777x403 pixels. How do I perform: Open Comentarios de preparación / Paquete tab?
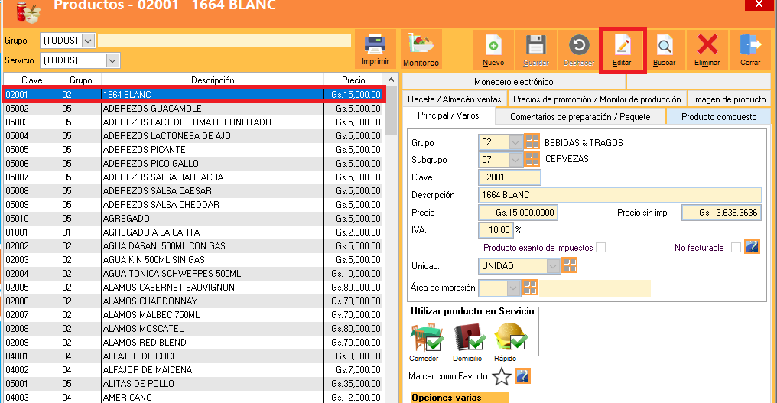pos(580,117)
